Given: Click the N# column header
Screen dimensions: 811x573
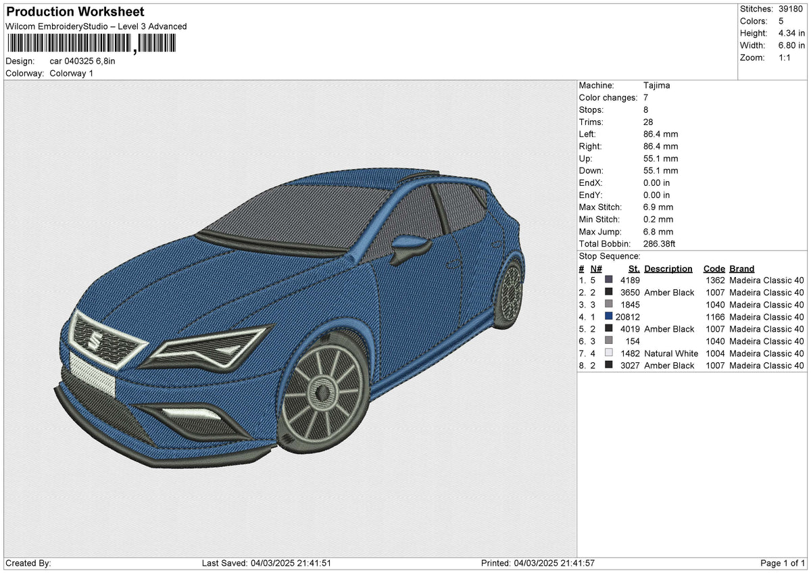Looking at the screenshot, I should coord(596,269).
